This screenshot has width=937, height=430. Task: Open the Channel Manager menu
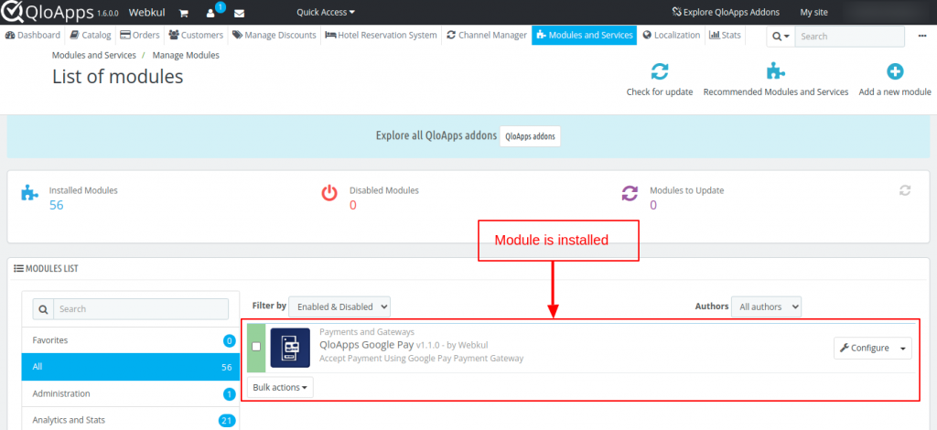click(x=487, y=36)
